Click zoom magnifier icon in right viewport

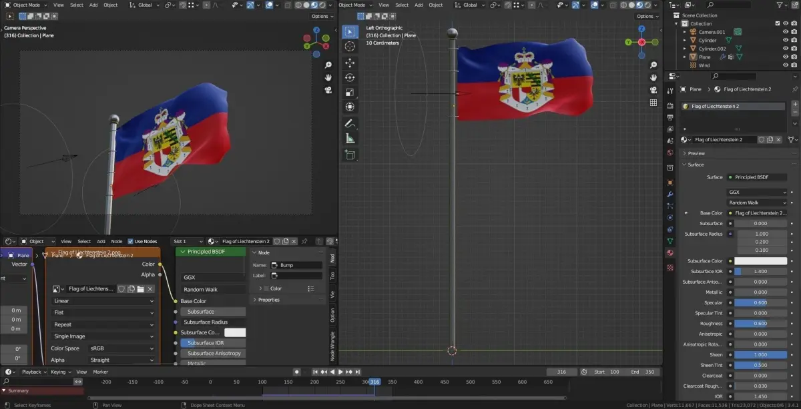(x=653, y=65)
